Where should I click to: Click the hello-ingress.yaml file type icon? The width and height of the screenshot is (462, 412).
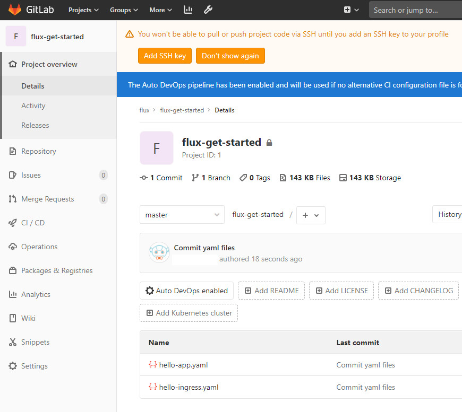(152, 387)
